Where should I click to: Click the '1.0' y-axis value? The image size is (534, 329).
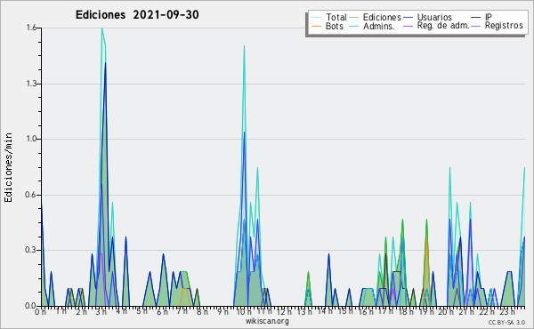31,139
